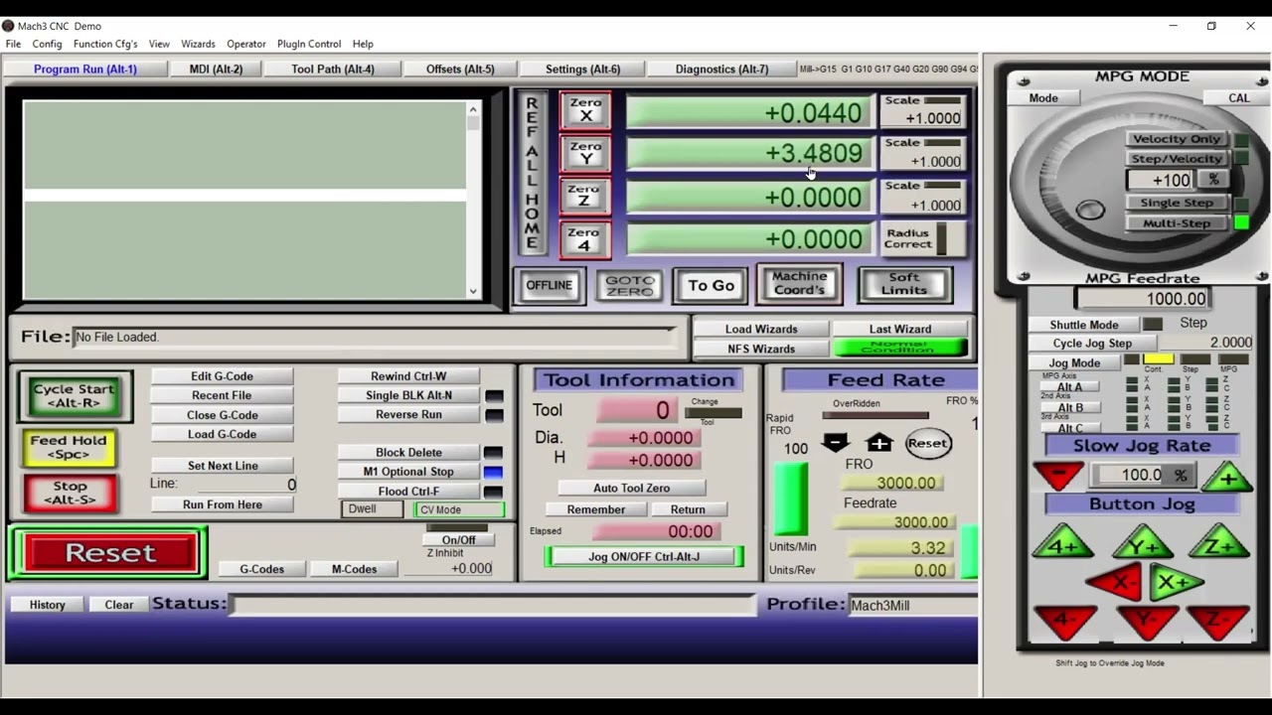Jog Y axis positive with Y+ arrow
This screenshot has width=1272, height=715.
(1143, 545)
